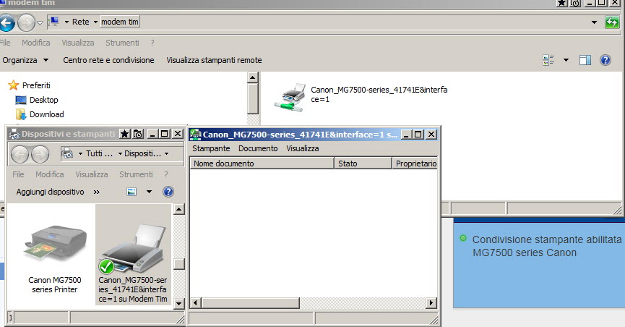Click back arrow in Dispositivi e stampanti
Image resolution: width=625 pixels, height=327 pixels.
[x=20, y=154]
